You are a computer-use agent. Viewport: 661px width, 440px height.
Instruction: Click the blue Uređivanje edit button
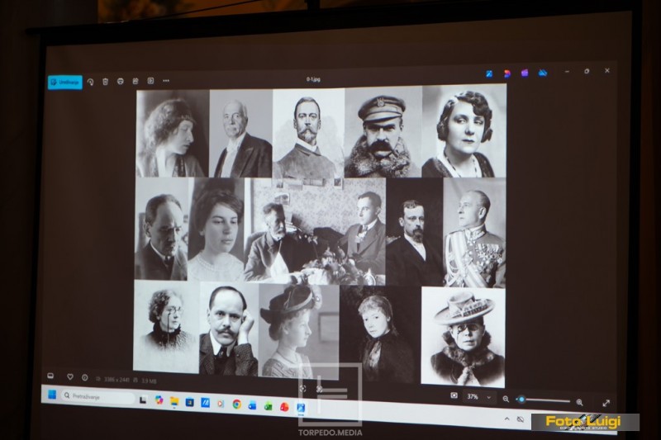pyautogui.click(x=65, y=82)
